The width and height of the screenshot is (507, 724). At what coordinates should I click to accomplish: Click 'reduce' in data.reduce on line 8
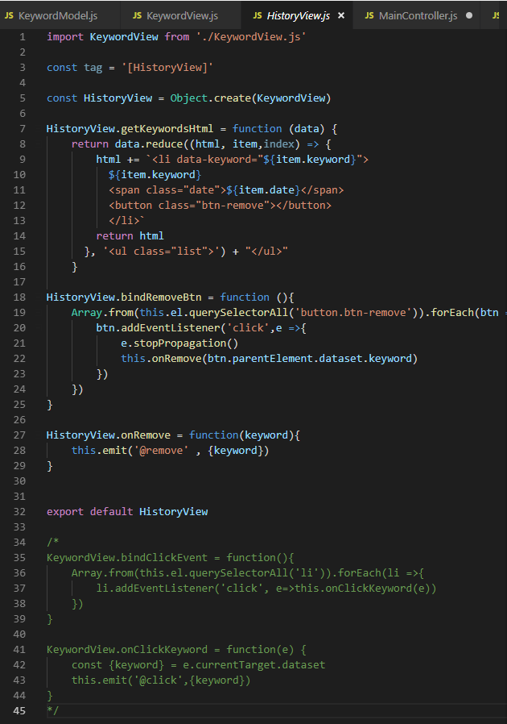(164, 144)
